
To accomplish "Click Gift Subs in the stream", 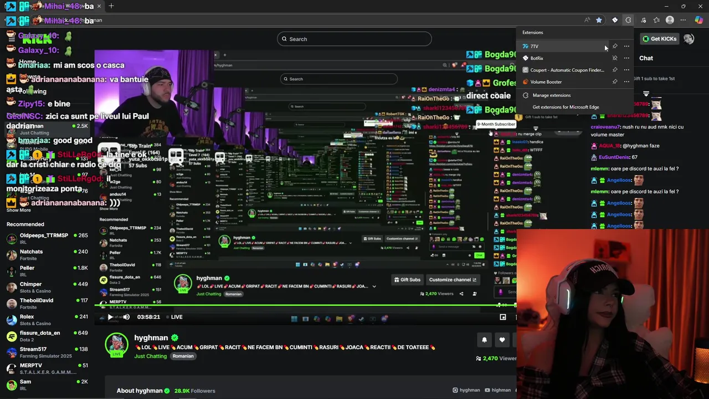I will [407, 280].
